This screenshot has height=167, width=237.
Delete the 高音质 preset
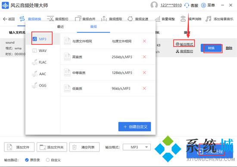coord(144,57)
